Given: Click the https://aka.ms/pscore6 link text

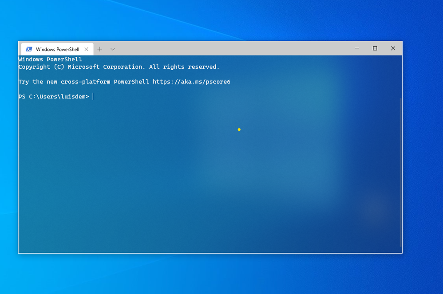Looking at the screenshot, I should (x=192, y=82).
